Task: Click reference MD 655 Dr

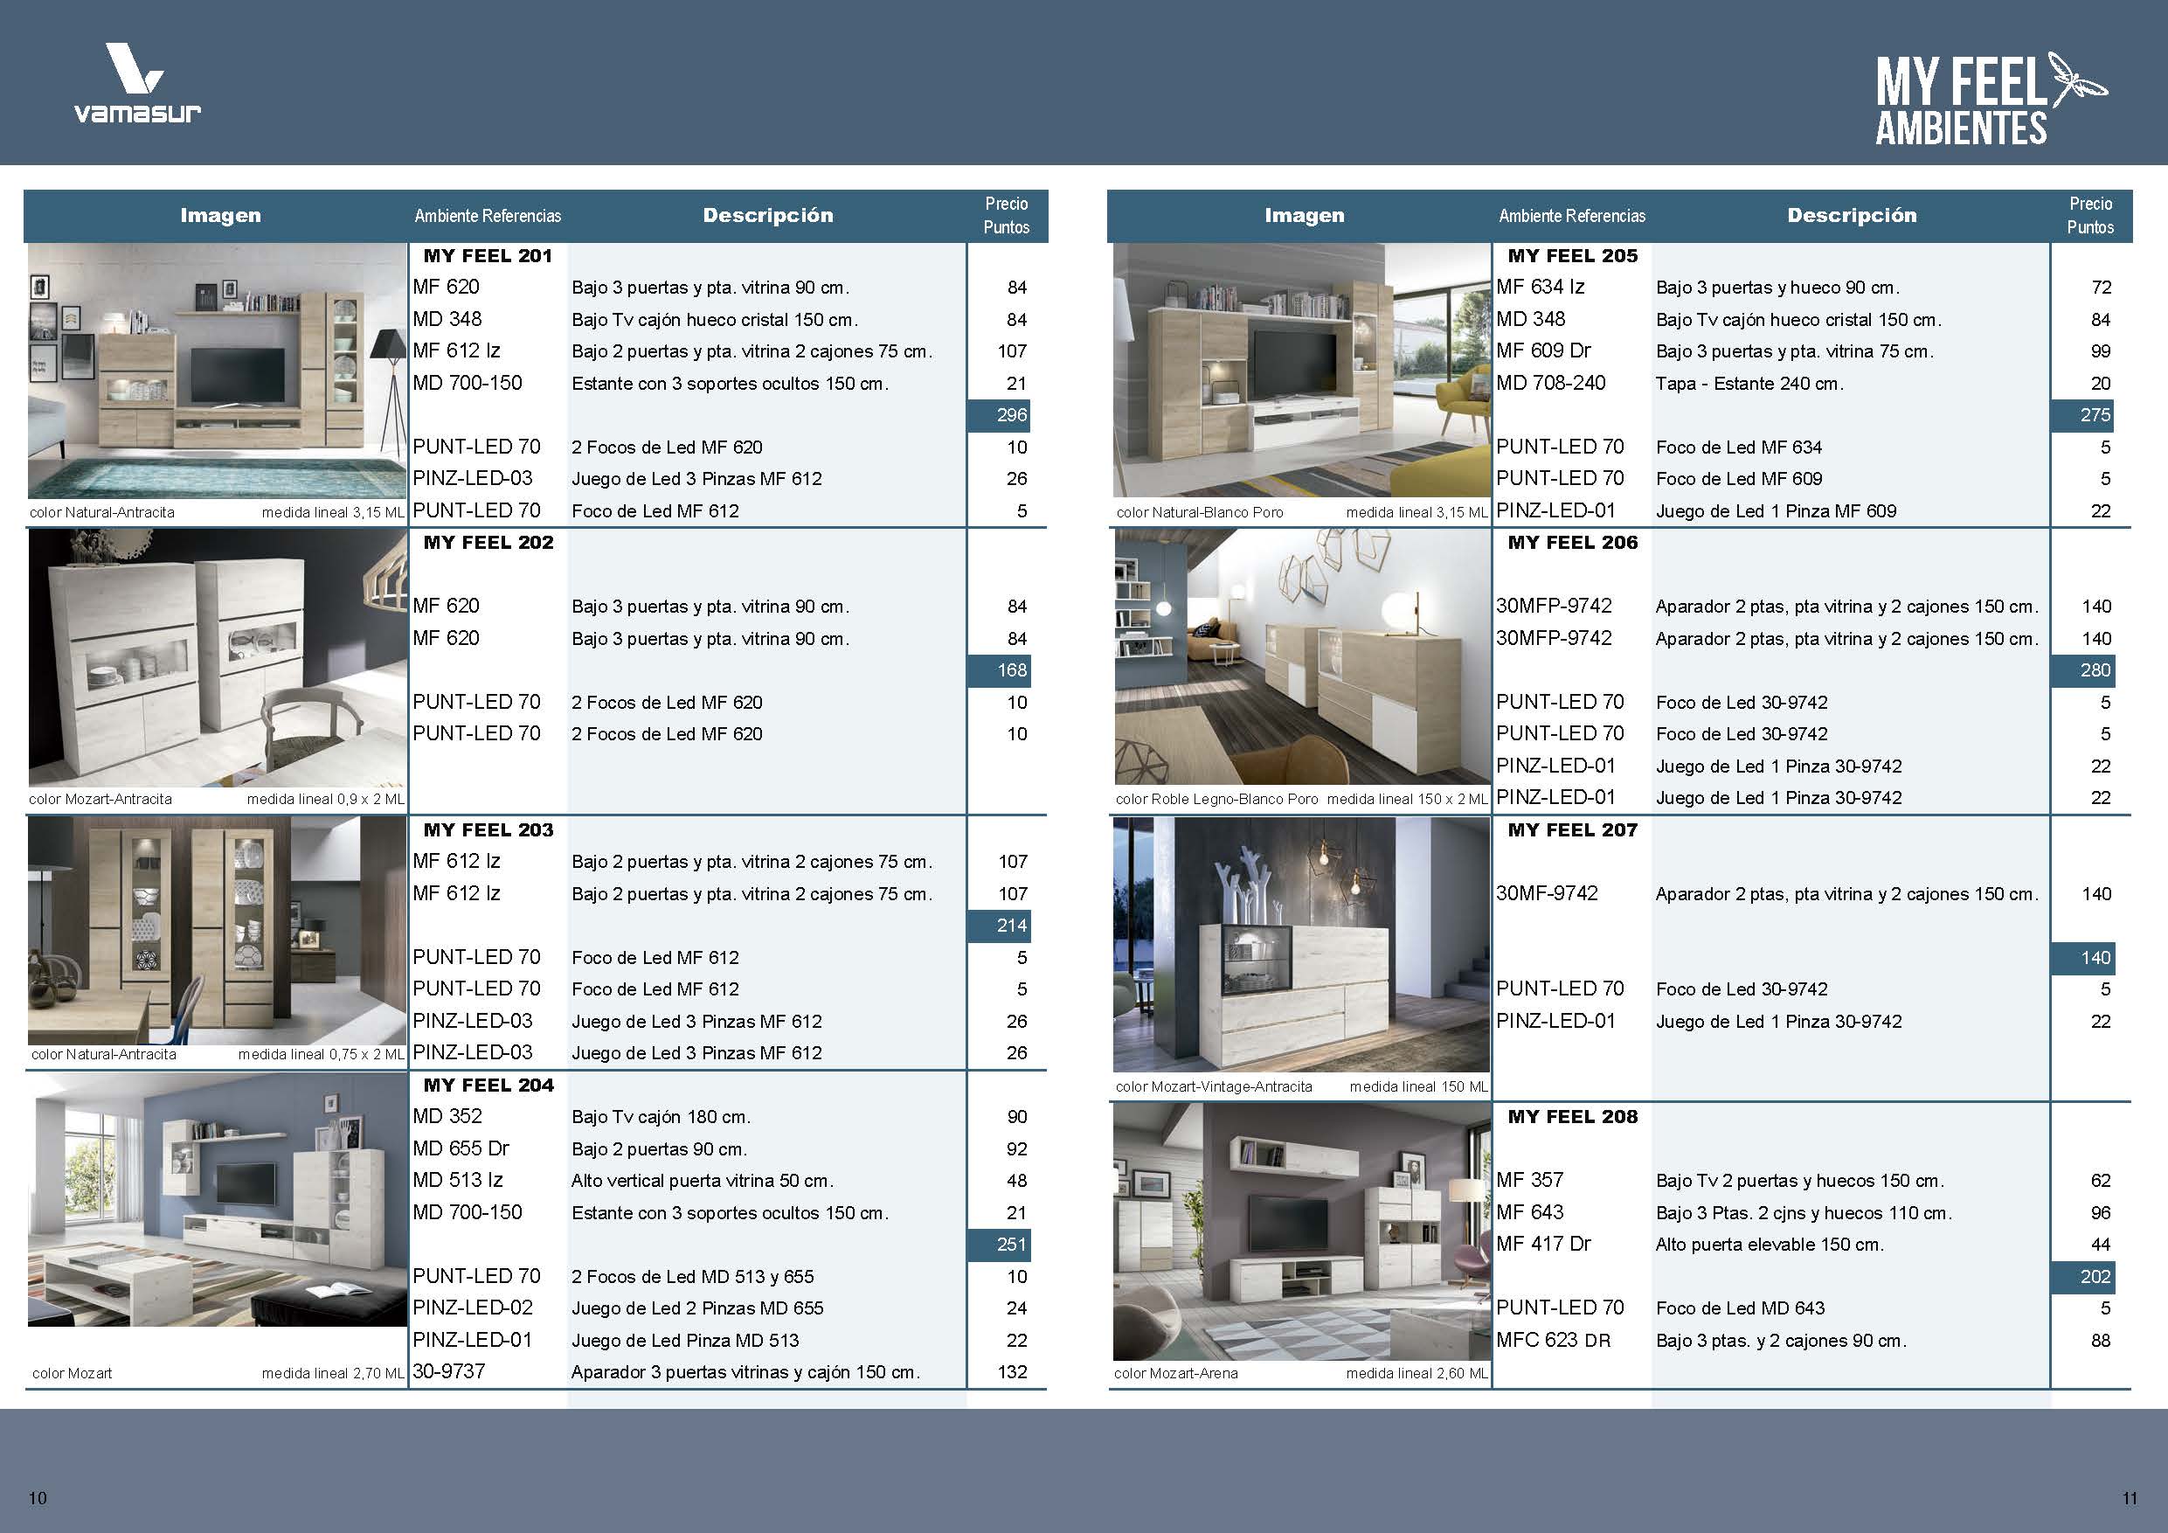Action: pyautogui.click(x=461, y=1148)
